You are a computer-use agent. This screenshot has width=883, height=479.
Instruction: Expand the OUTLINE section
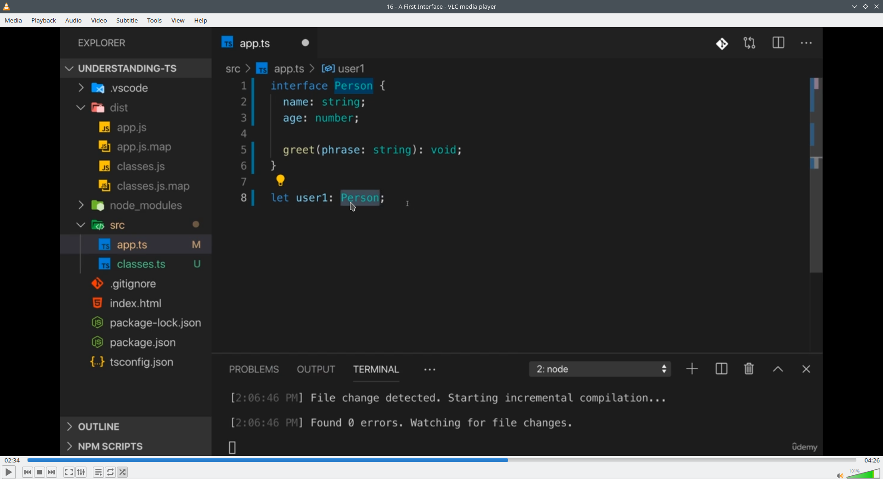136,427
